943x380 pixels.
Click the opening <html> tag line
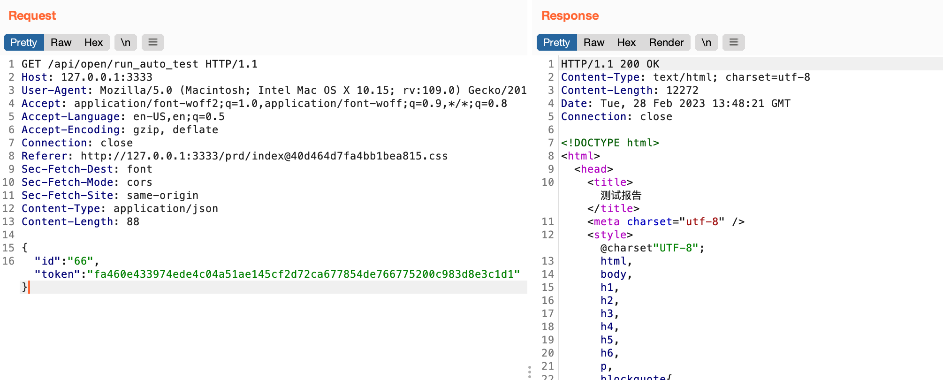[580, 156]
